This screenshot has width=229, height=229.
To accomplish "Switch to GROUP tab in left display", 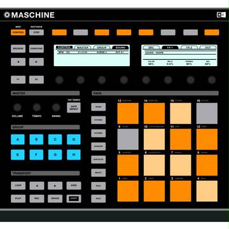I will [x=102, y=47].
